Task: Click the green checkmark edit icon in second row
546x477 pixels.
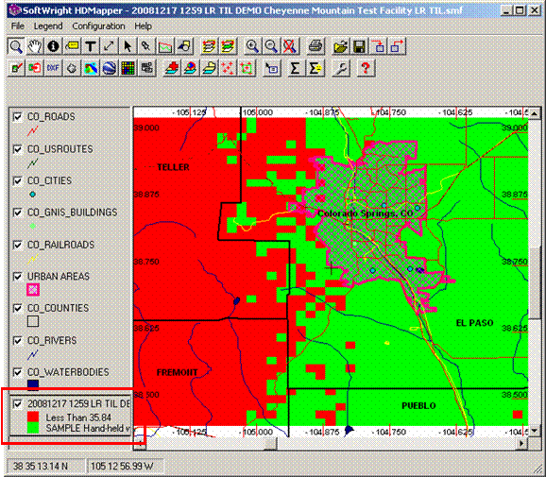Action: coord(16,68)
